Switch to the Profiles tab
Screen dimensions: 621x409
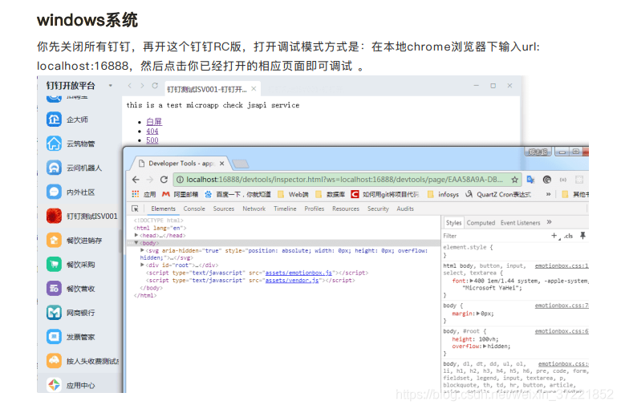click(314, 209)
